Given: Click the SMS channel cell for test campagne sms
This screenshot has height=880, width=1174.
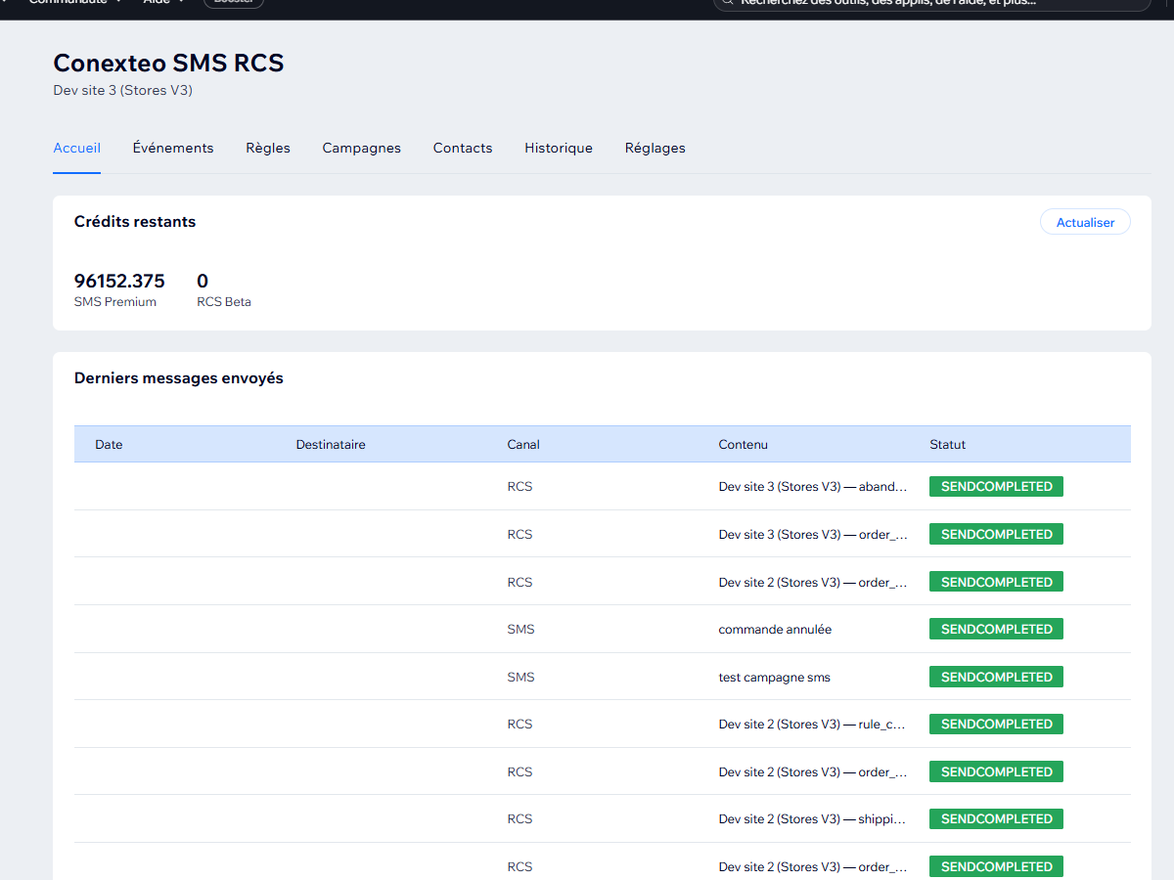Looking at the screenshot, I should pos(520,677).
